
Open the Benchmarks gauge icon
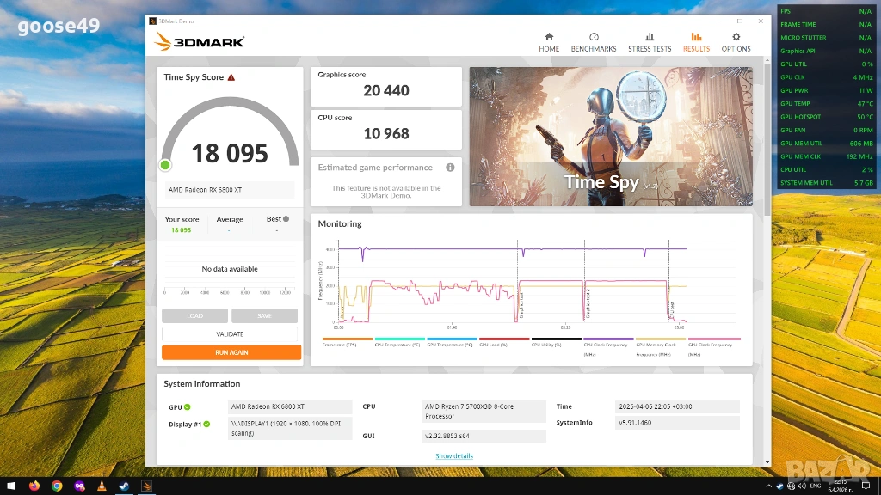tap(594, 37)
